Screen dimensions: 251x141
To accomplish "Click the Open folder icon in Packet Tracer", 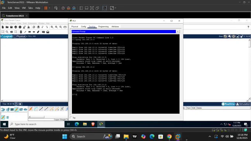I will [x=7, y=27].
